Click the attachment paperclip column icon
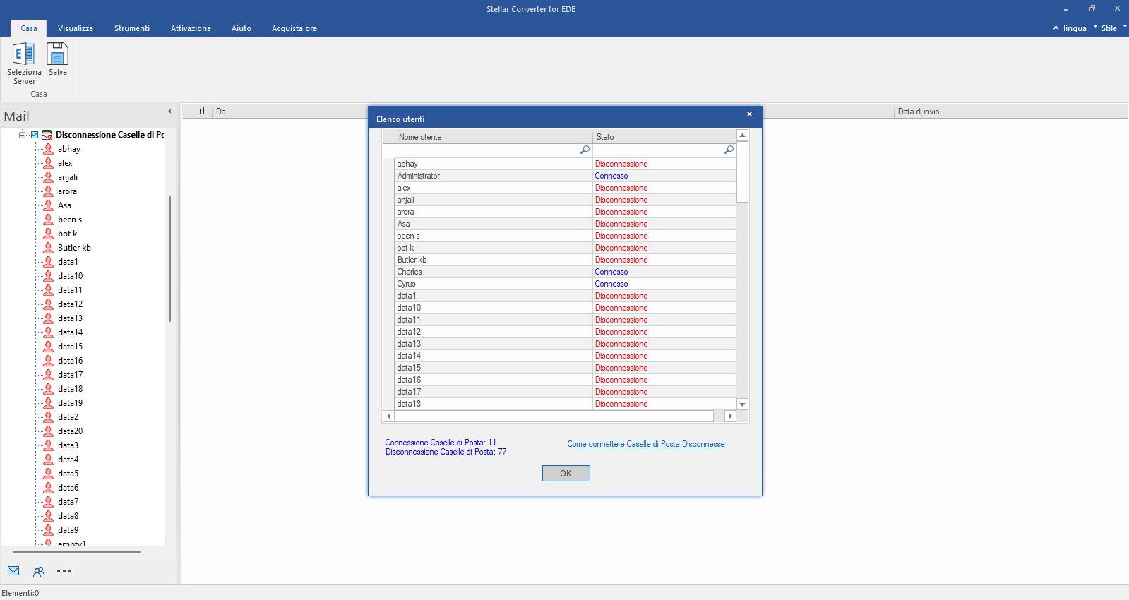 coord(202,111)
